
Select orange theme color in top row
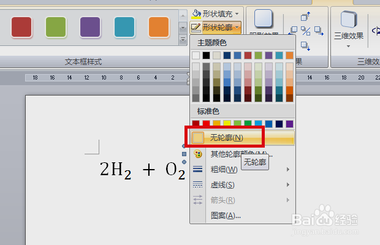point(290,56)
